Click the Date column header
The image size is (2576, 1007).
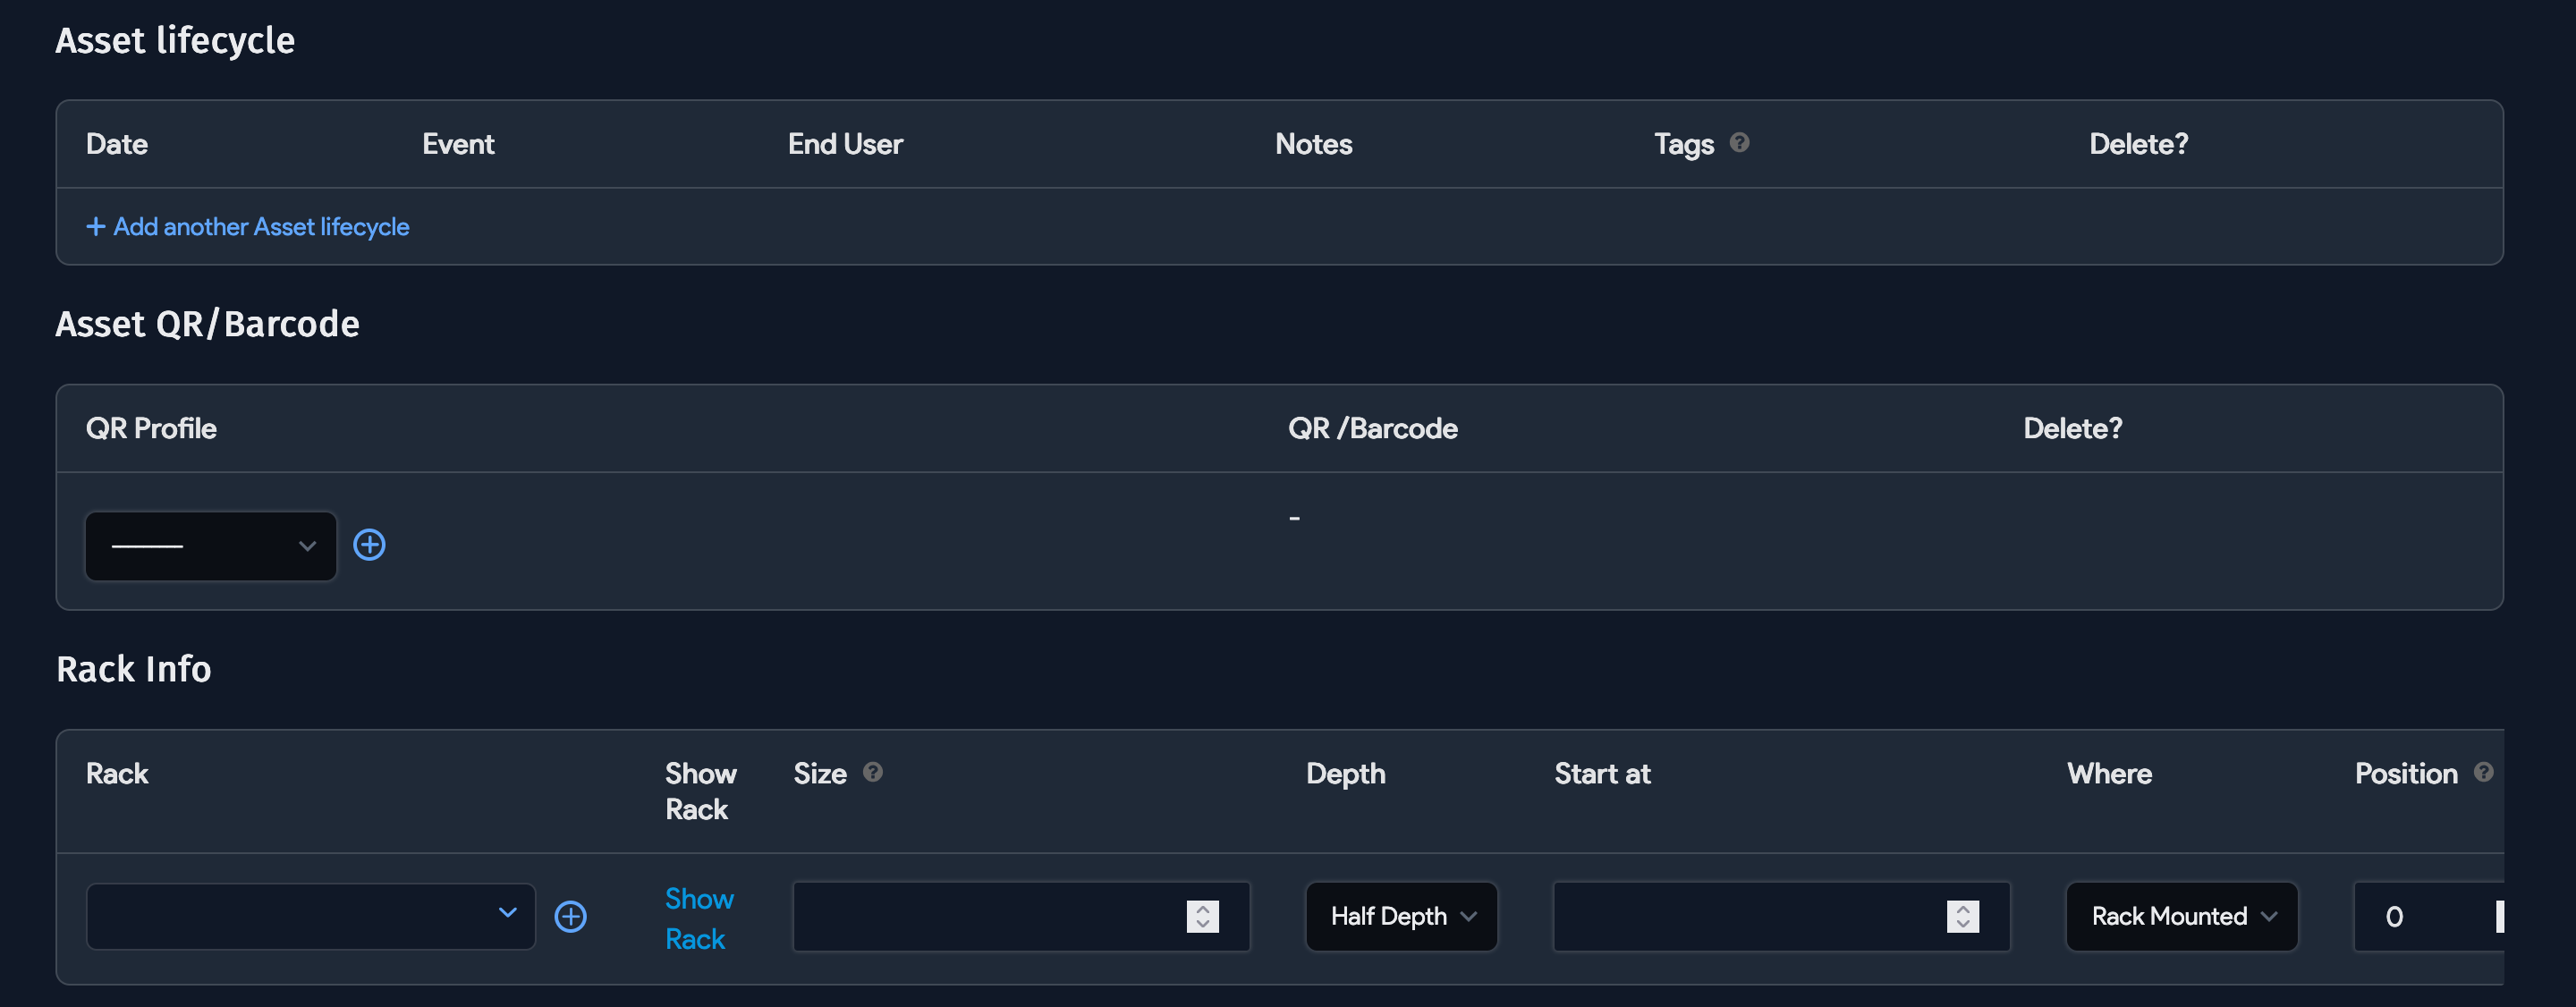116,143
